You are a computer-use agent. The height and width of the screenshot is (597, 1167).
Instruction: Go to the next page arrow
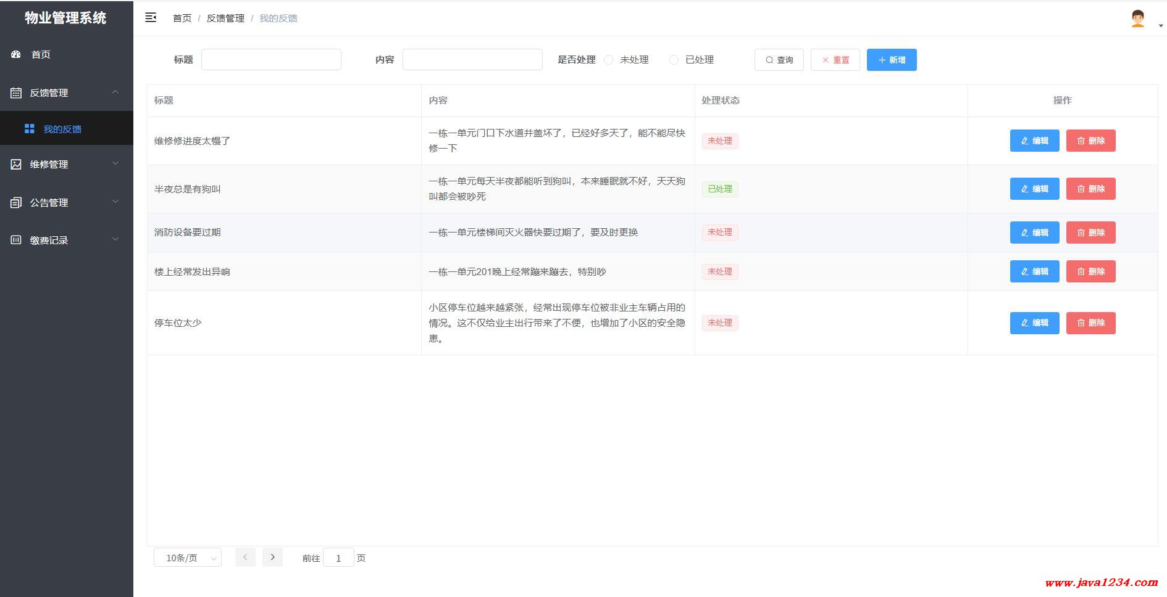(x=272, y=557)
